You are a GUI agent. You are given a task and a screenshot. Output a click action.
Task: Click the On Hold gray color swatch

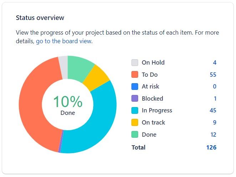135,62
